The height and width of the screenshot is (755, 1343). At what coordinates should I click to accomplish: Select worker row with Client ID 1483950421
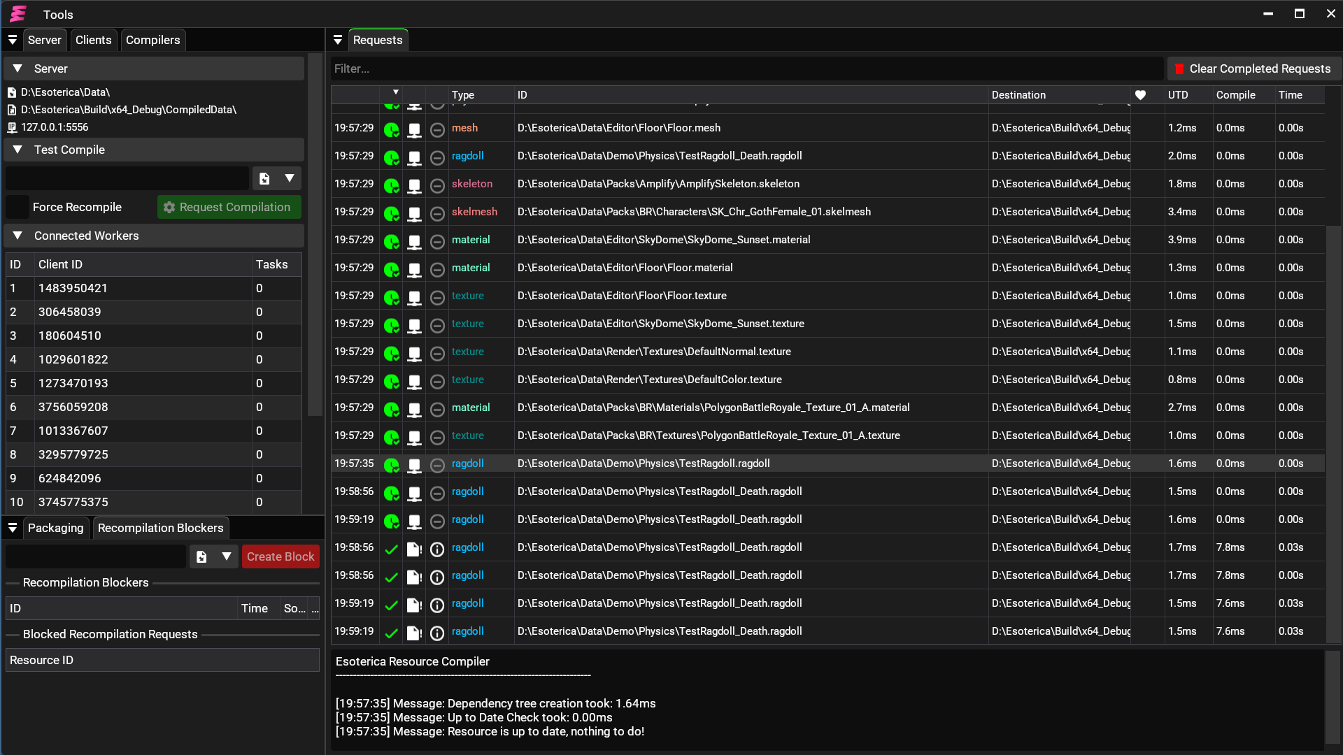(x=154, y=288)
